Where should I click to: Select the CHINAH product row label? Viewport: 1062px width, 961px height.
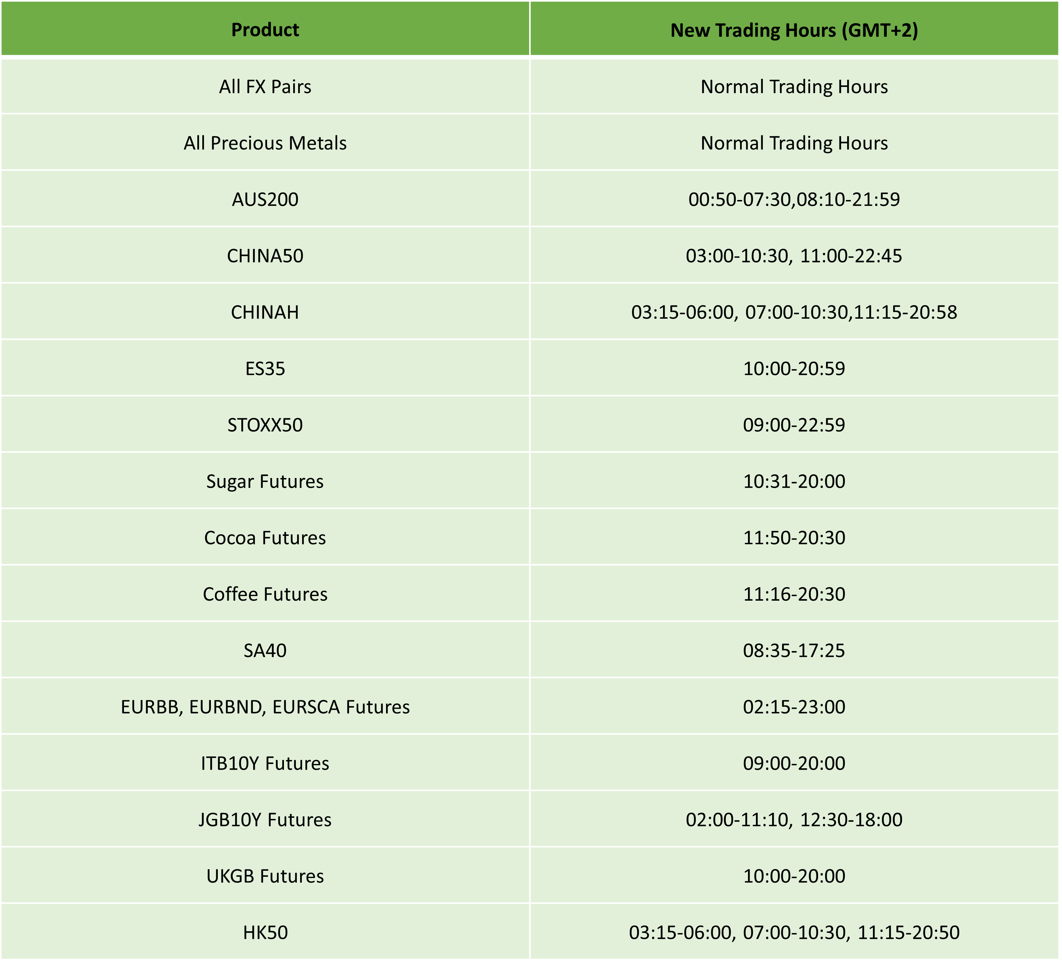(265, 312)
